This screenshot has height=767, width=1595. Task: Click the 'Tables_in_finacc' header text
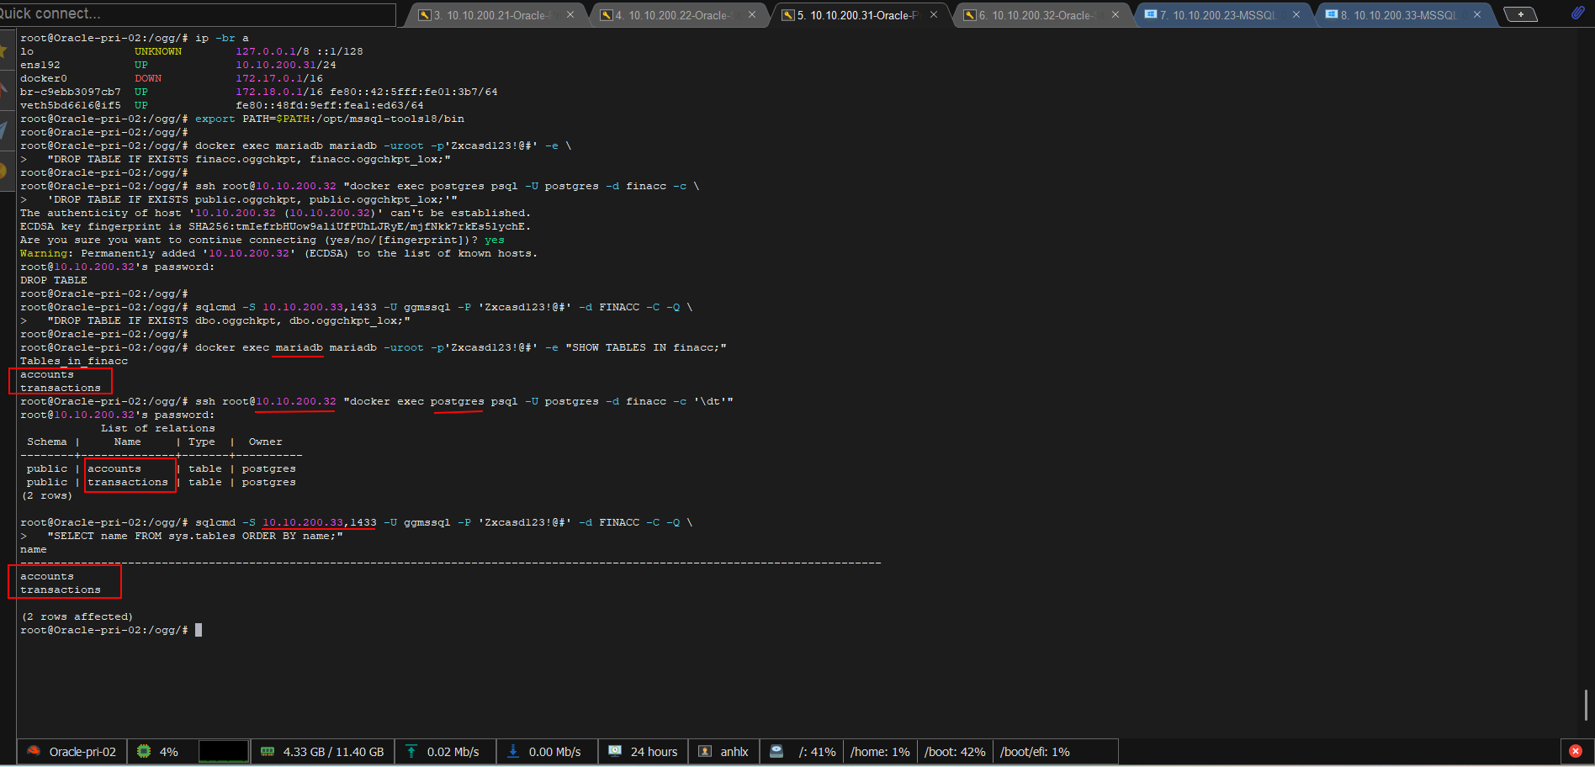pyautogui.click(x=74, y=361)
